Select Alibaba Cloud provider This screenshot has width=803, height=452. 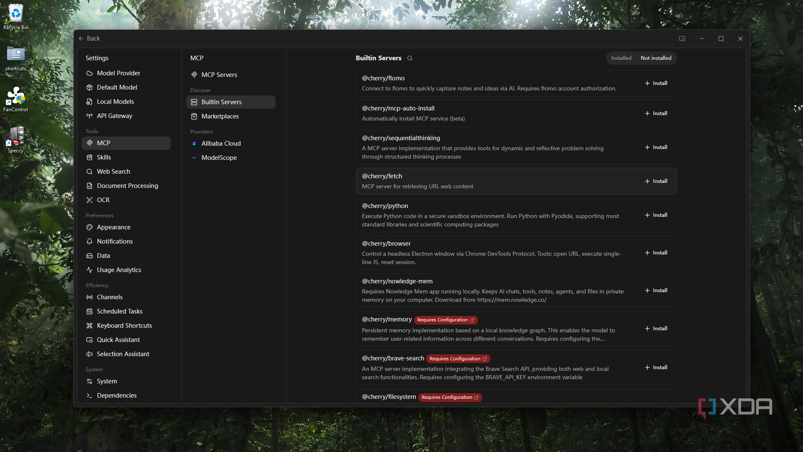pyautogui.click(x=231, y=143)
